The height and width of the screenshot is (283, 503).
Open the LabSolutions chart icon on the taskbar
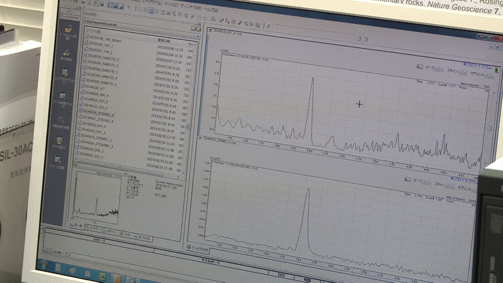[117, 279]
